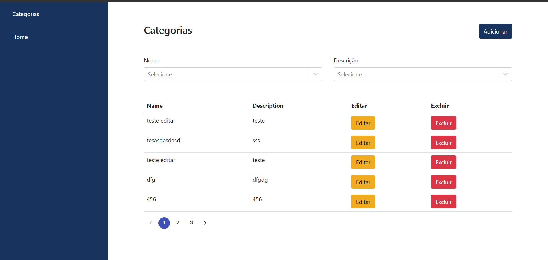
Task: Go to Home from the sidebar
Action: (20, 37)
